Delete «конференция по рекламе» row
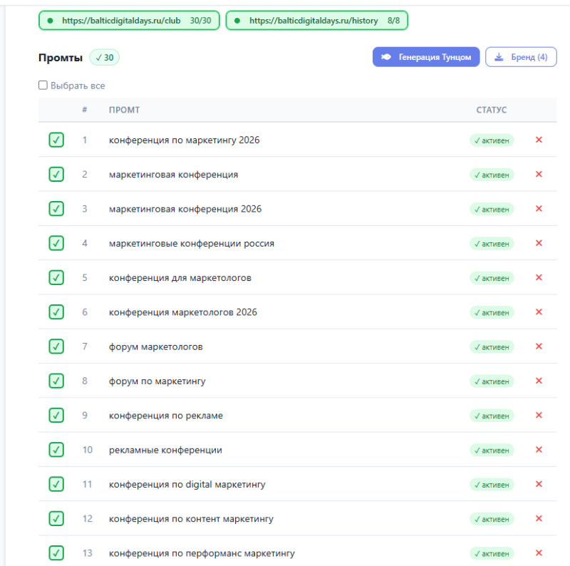The height and width of the screenshot is (566, 570). [x=539, y=415]
